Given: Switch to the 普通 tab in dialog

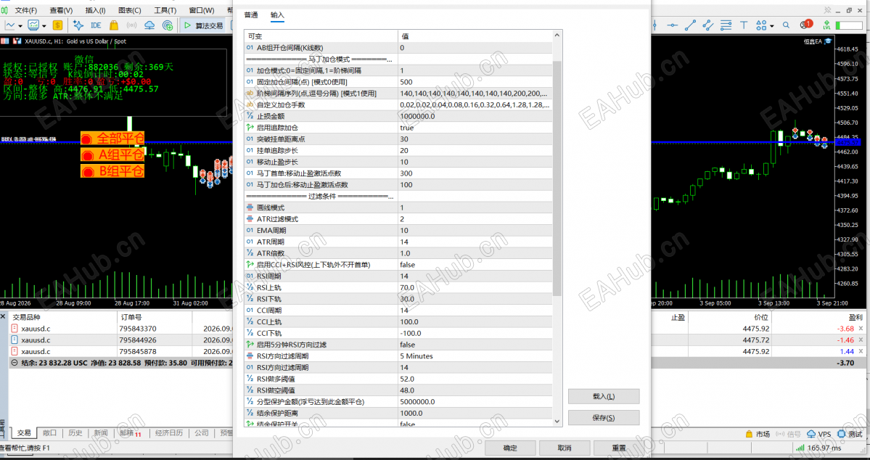Looking at the screenshot, I should point(251,15).
